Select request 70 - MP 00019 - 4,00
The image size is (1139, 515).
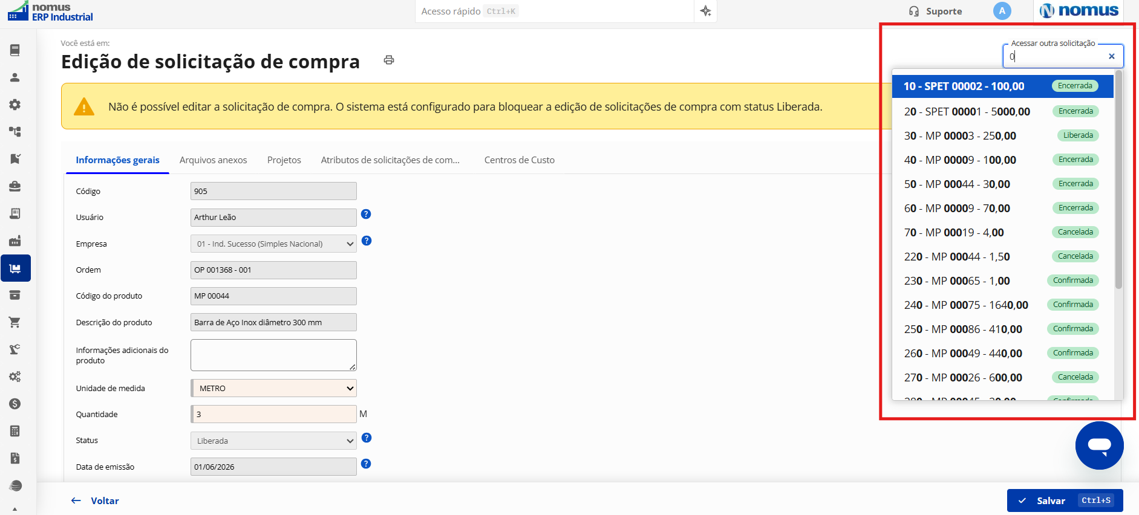(1002, 232)
